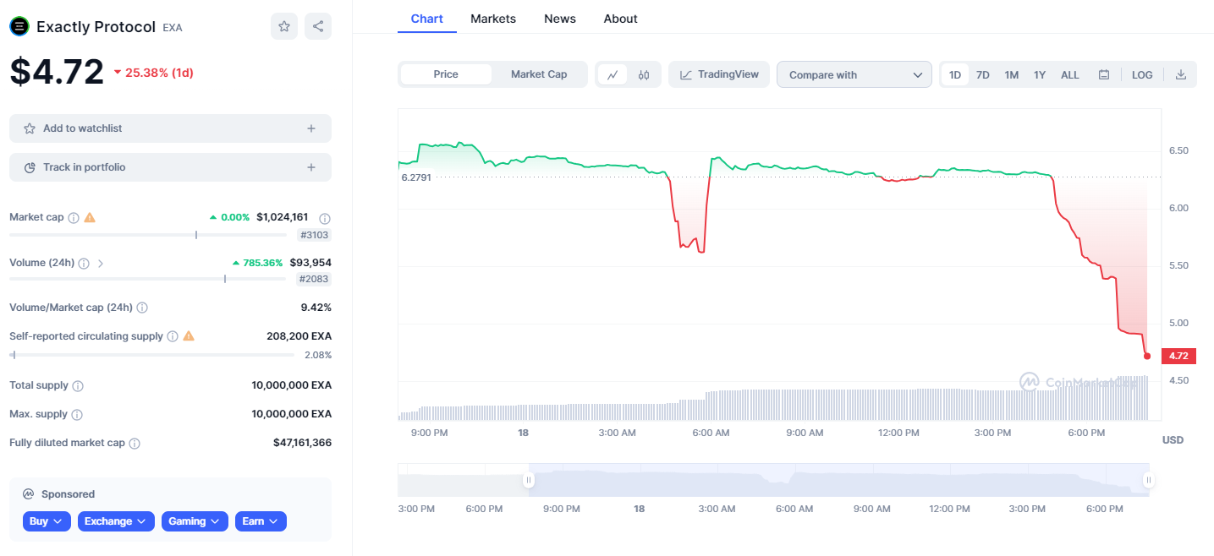Open the Chart tab
The height and width of the screenshot is (556, 1214).
(427, 19)
